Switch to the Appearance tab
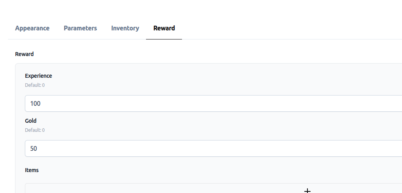The image size is (402, 193). tap(32, 28)
